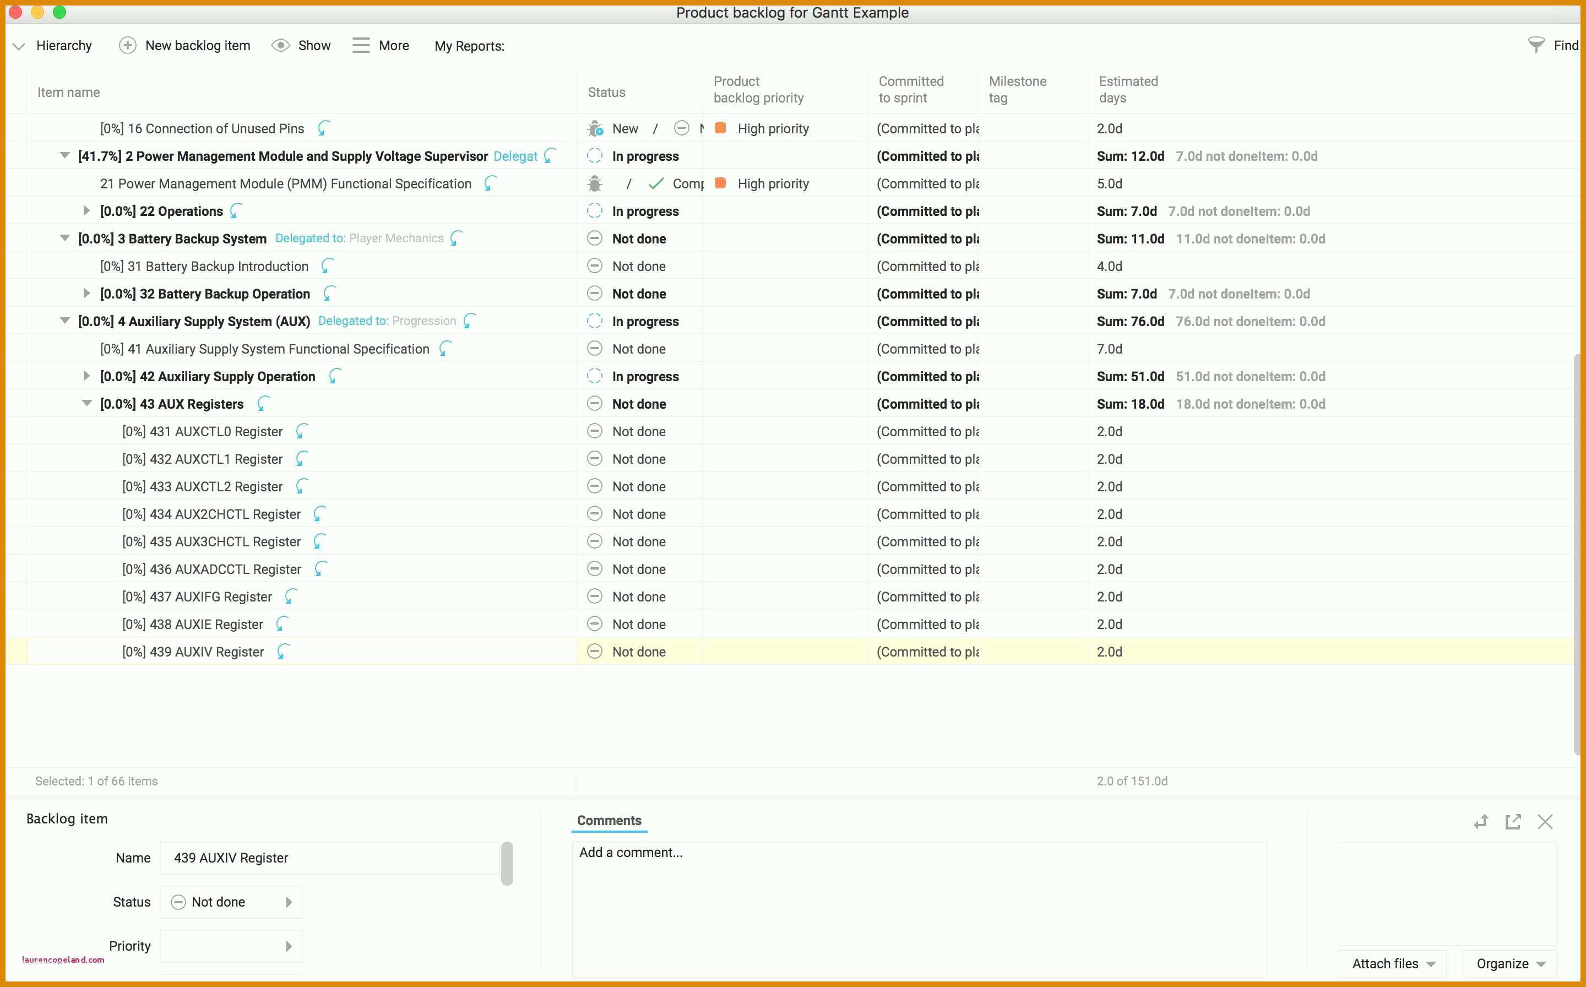Click the Not done icon for 434 AUX2CHCTL Register

pos(595,514)
